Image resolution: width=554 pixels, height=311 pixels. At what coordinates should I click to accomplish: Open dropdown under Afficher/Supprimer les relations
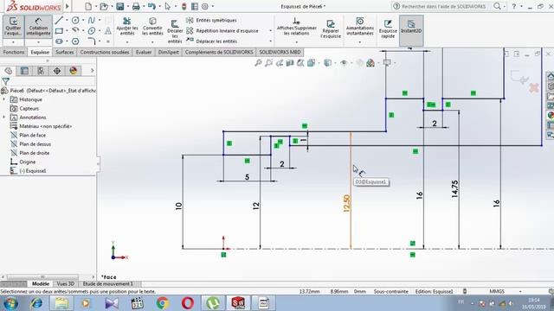click(296, 42)
